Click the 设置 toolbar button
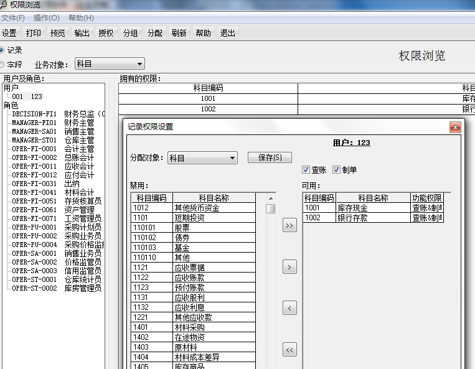 tap(9, 33)
